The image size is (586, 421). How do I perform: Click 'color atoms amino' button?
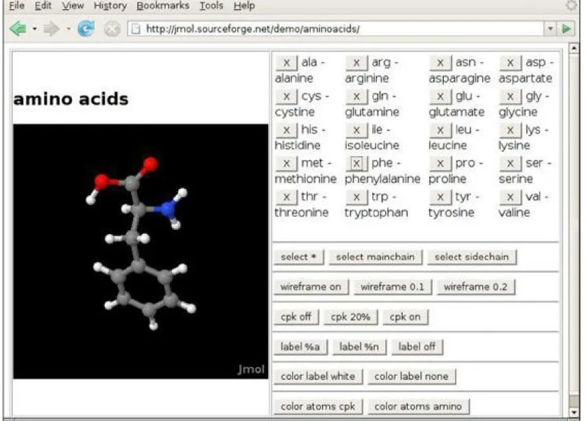click(x=418, y=407)
